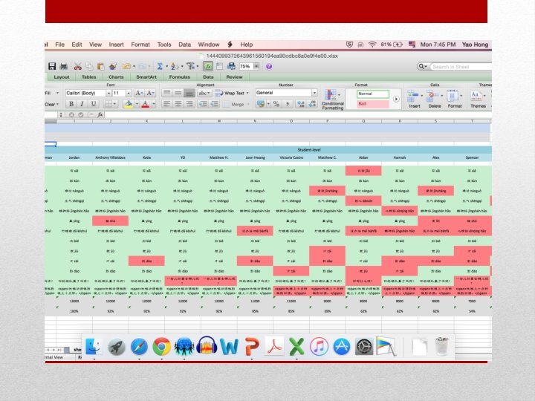
Task: Toggle Underline formatting
Action: (x=93, y=104)
